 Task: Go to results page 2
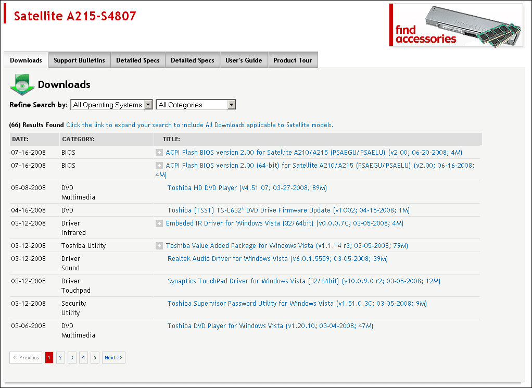pos(60,358)
